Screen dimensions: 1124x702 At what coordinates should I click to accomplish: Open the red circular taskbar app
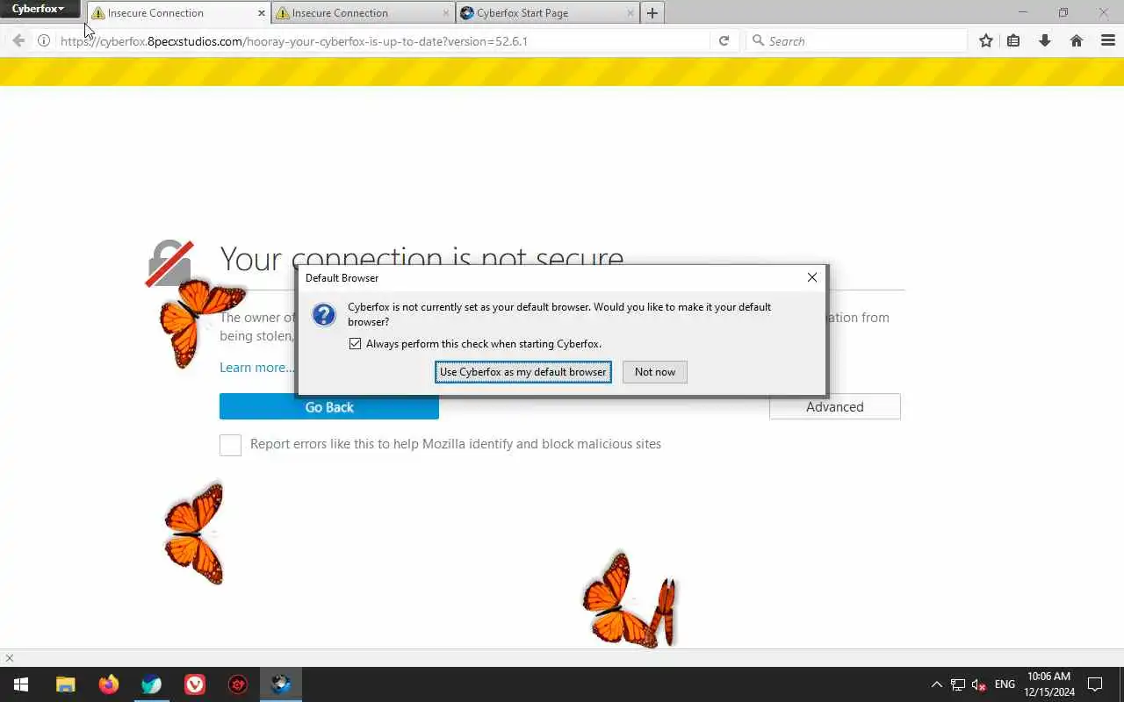click(238, 684)
